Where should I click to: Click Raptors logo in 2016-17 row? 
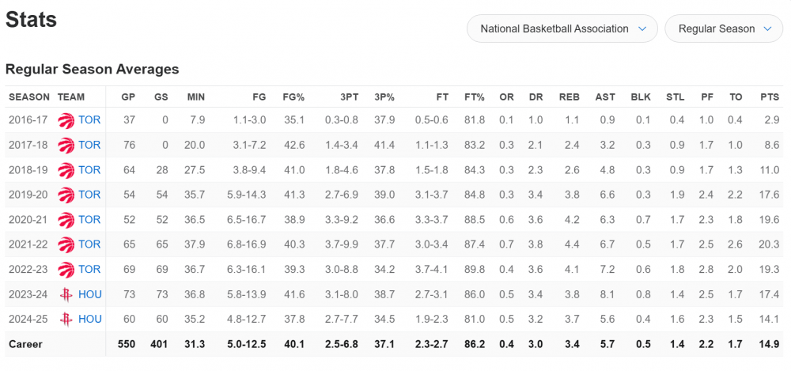[66, 120]
